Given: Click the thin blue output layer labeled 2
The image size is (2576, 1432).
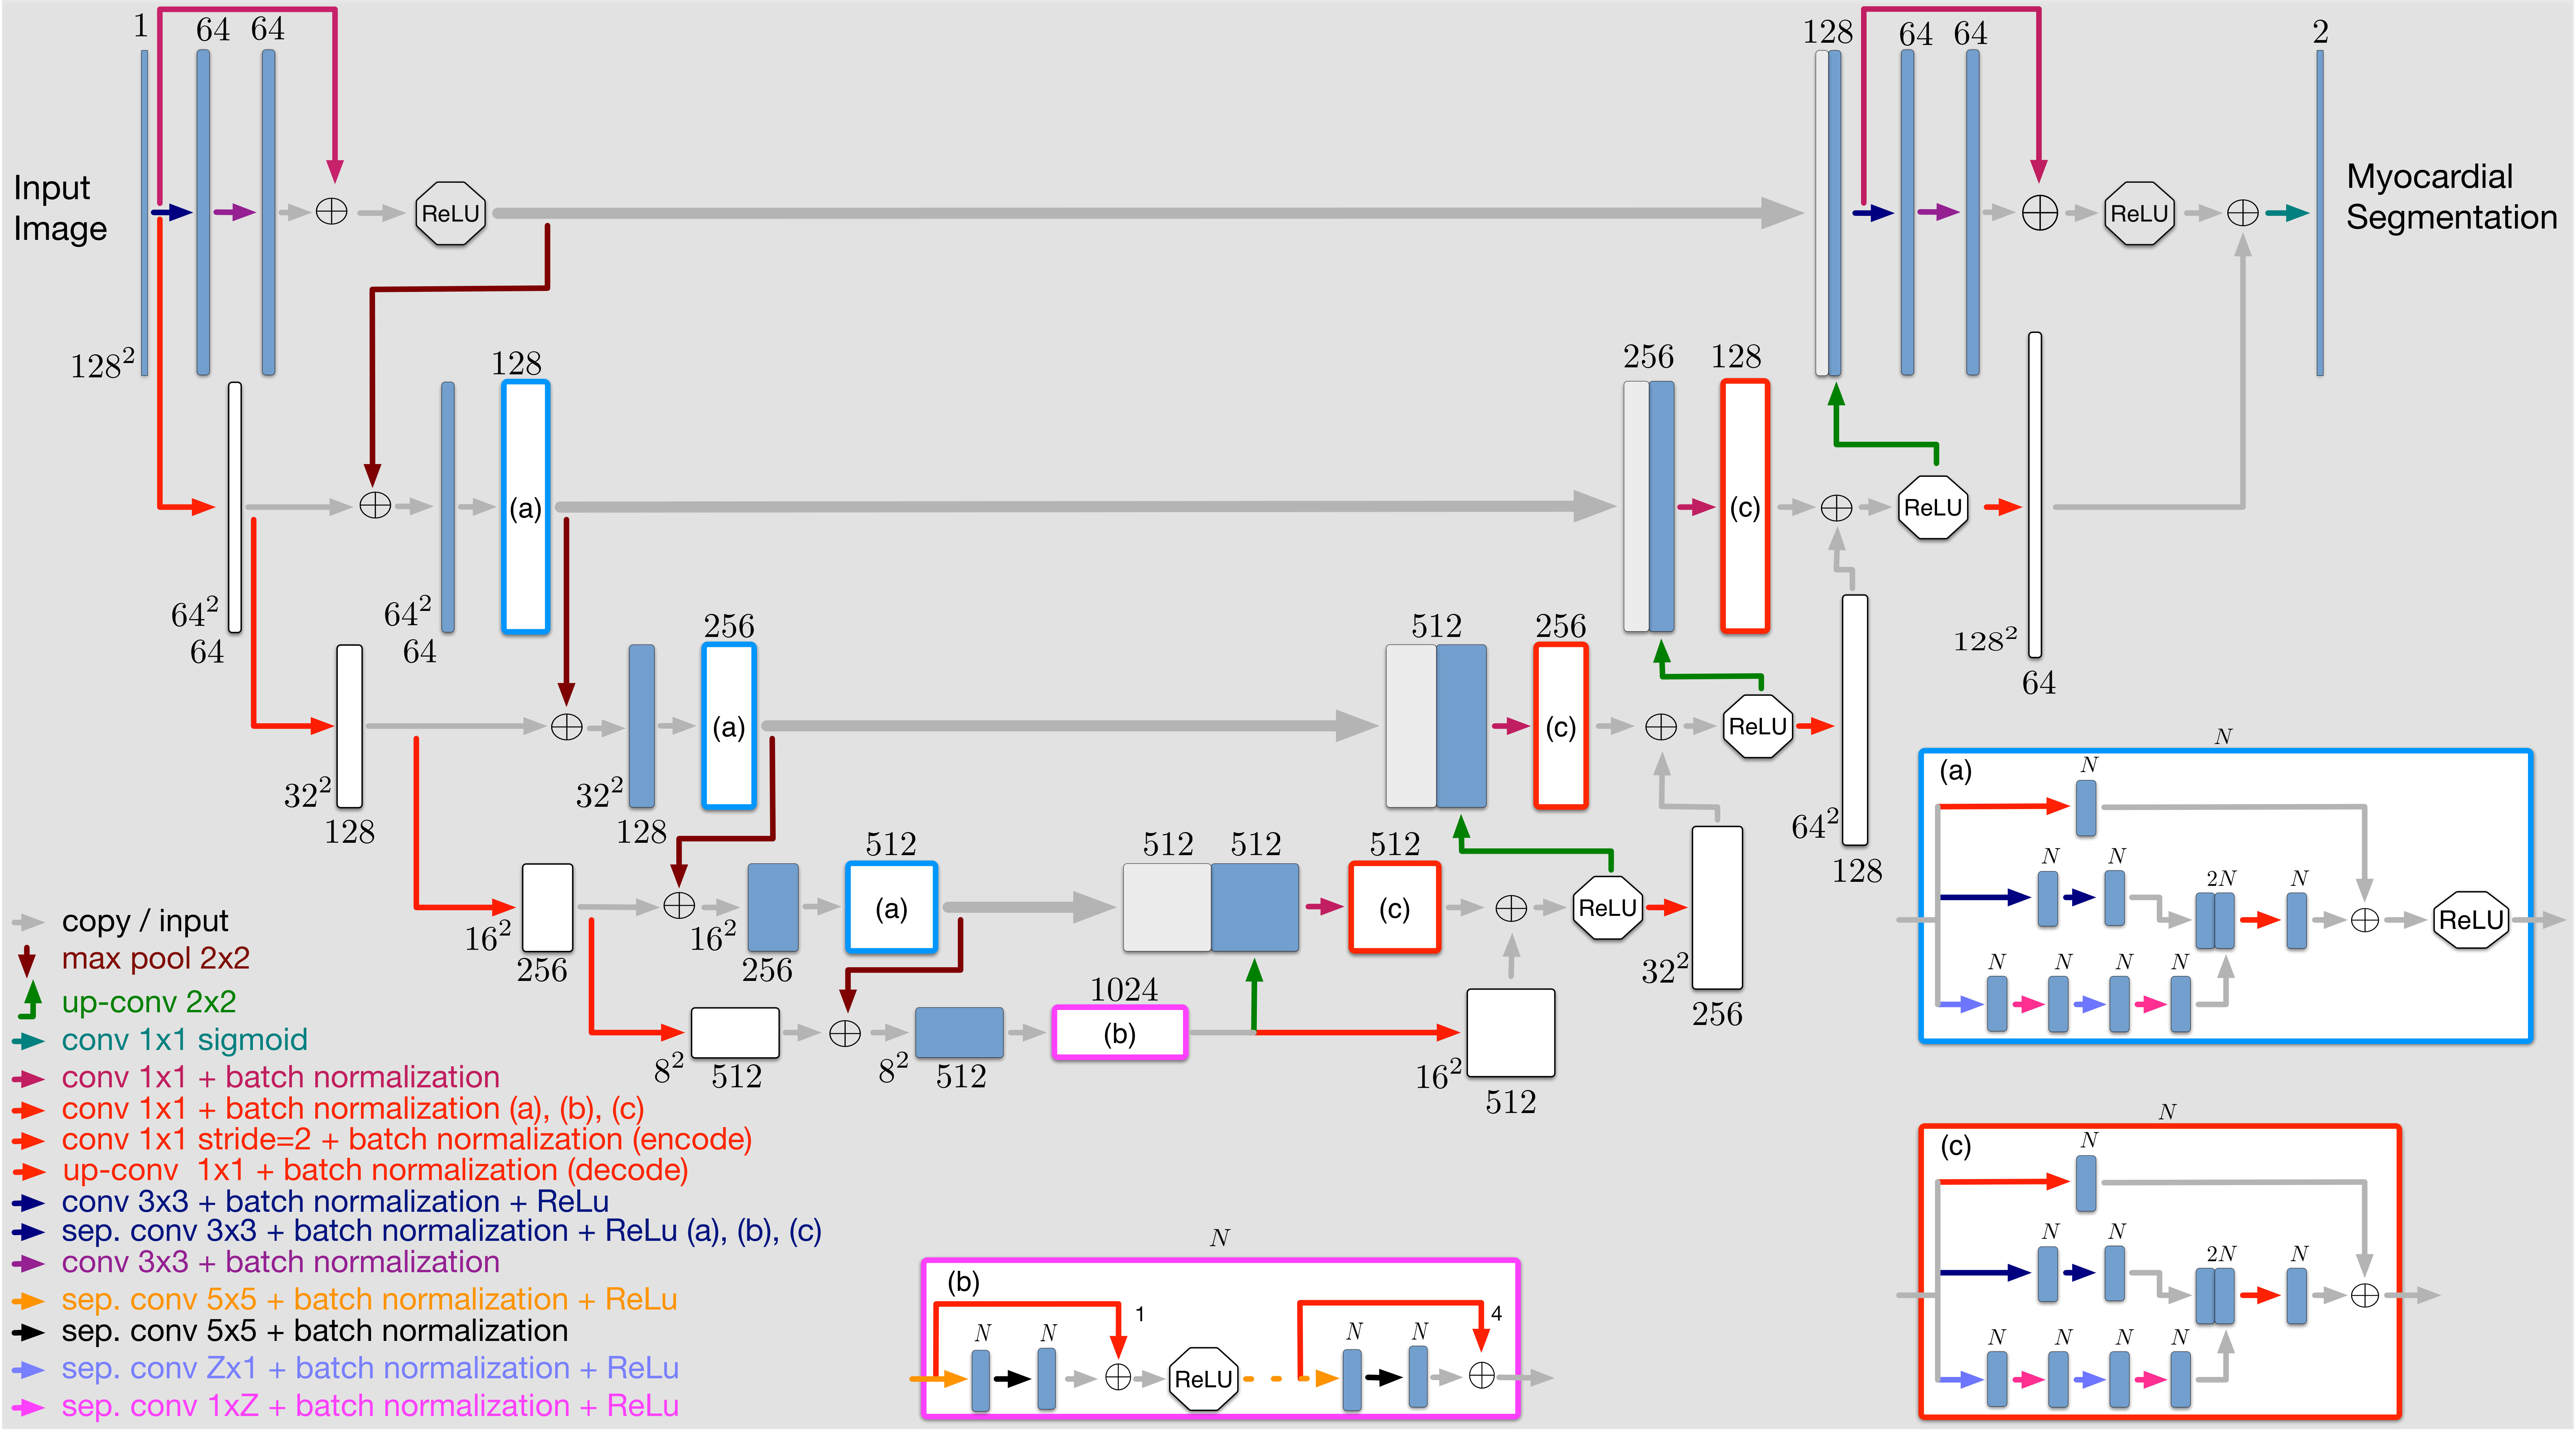Looking at the screenshot, I should click(x=2320, y=213).
